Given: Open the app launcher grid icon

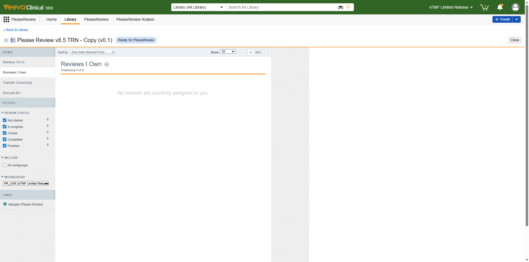Looking at the screenshot, I should pyautogui.click(x=6, y=19).
